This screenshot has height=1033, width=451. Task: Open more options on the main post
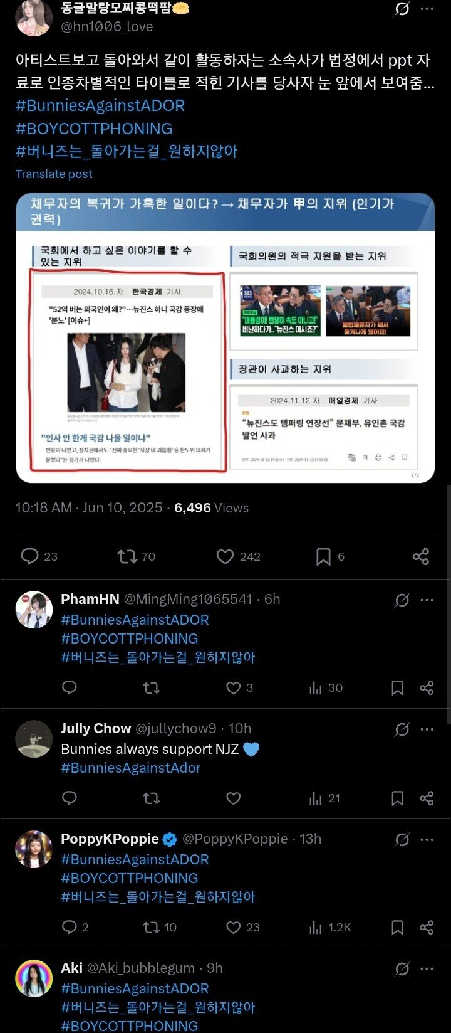(427, 9)
